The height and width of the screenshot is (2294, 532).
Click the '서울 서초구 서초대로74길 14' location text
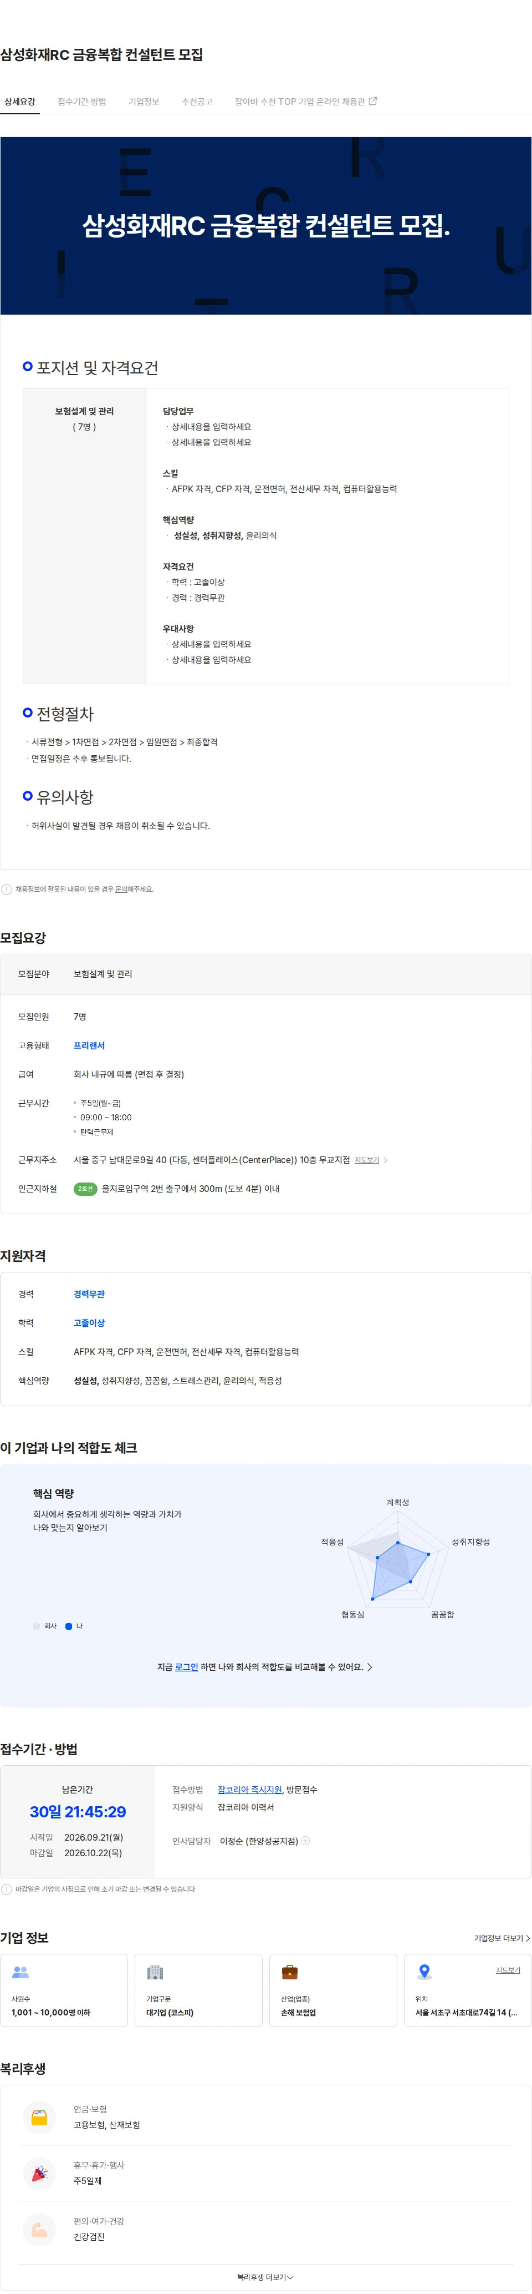click(x=466, y=2012)
